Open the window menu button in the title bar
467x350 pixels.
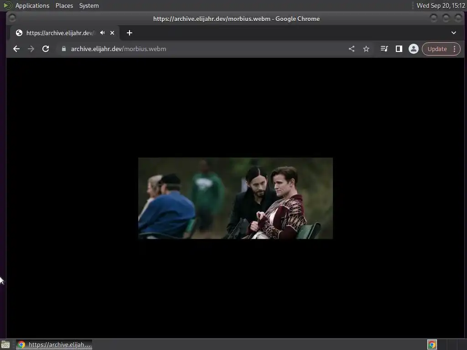[x=12, y=18]
